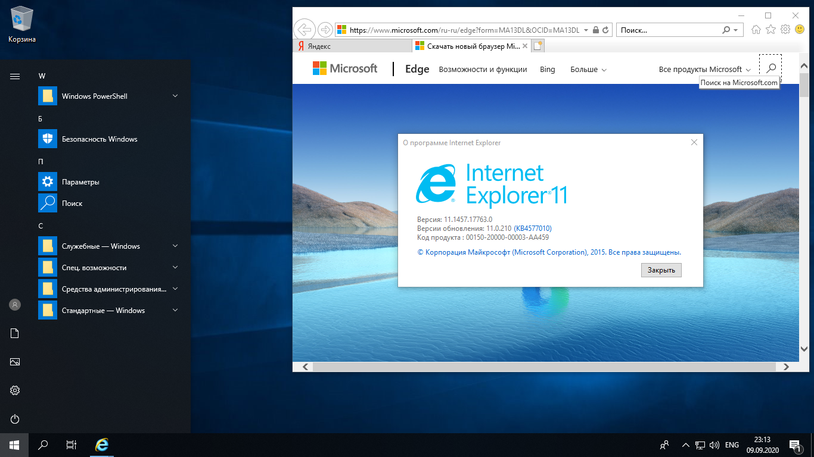Image resolution: width=814 pixels, height=457 pixels.
Task: Open a new tab in IE
Action: click(538, 46)
